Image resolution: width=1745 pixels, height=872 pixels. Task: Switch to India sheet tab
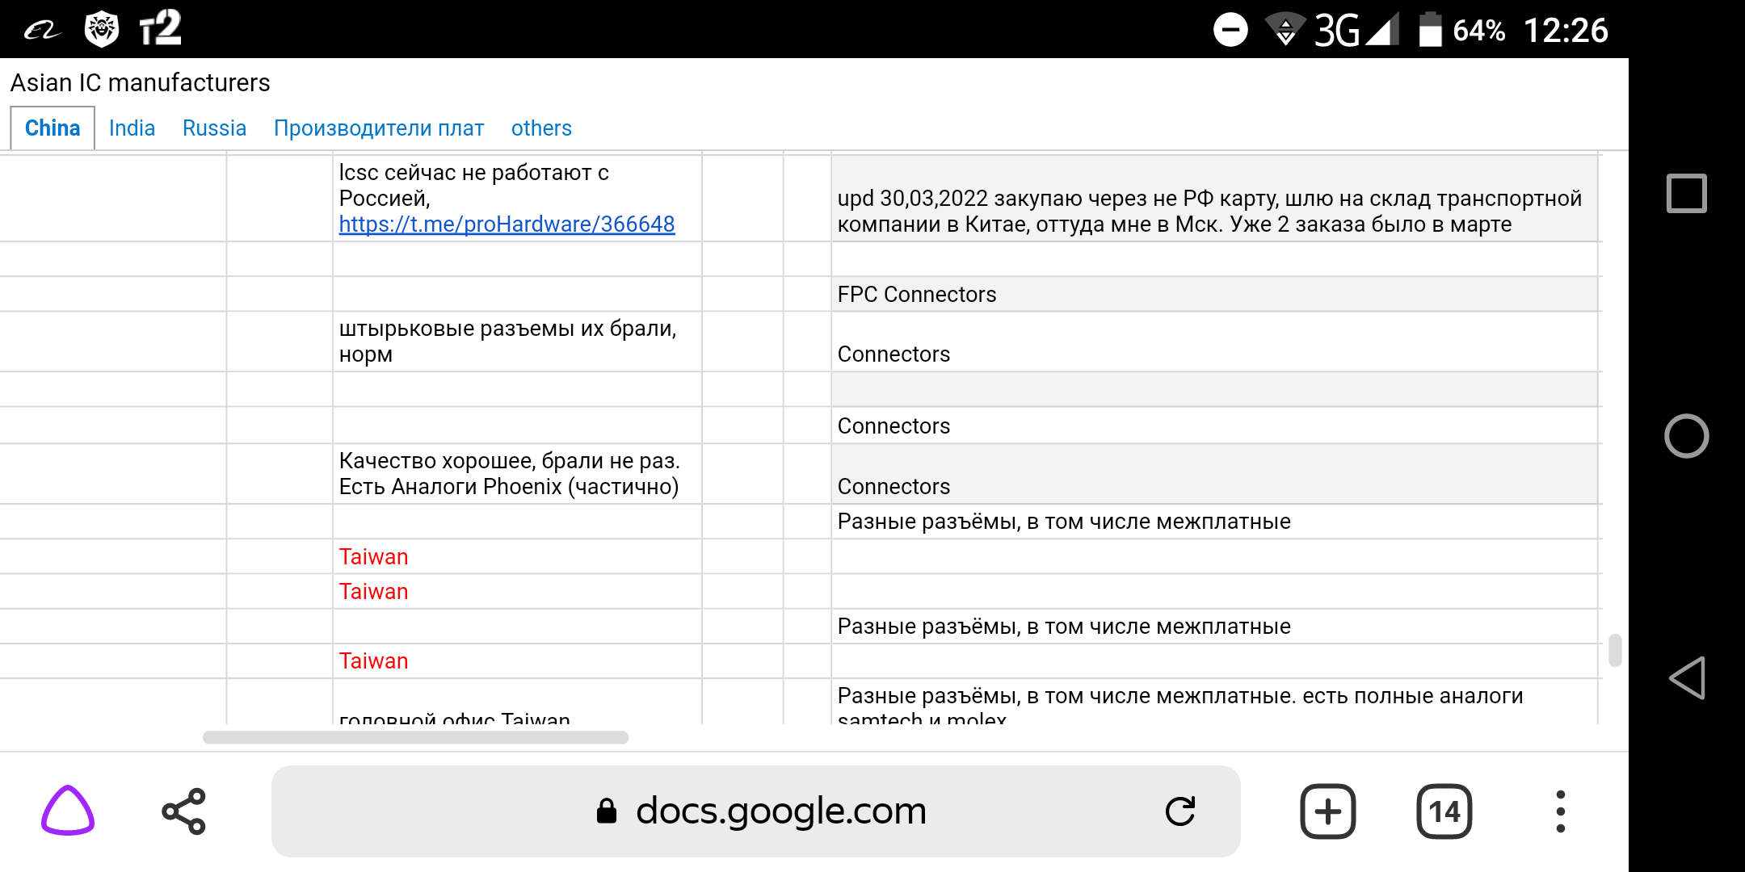(132, 128)
